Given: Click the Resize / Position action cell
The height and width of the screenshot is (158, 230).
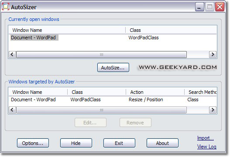Looking at the screenshot, I should click(x=146, y=100).
